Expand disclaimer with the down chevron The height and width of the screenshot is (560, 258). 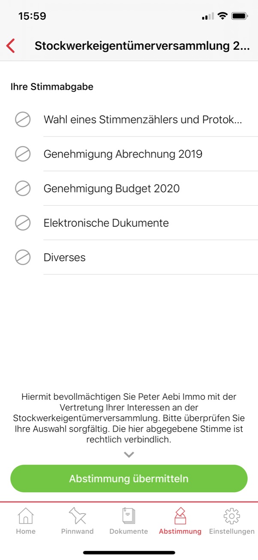click(x=129, y=454)
